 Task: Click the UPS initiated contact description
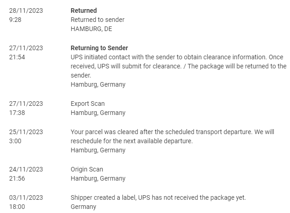pyautogui.click(x=178, y=66)
